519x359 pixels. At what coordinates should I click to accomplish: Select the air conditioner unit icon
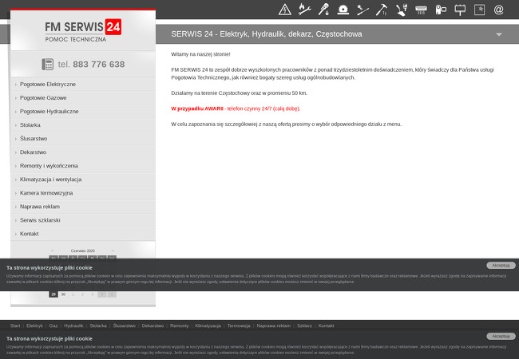point(421,10)
